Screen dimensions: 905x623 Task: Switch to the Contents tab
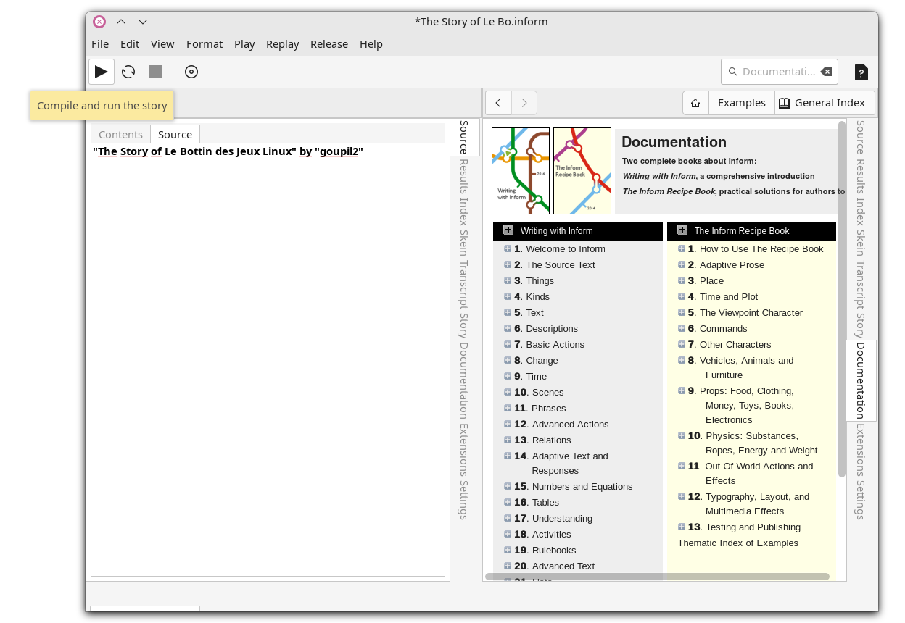point(120,134)
